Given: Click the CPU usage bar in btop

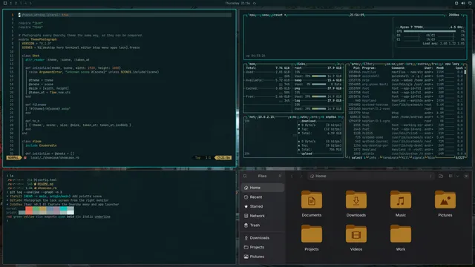Looking at the screenshot, I should click(x=430, y=31).
